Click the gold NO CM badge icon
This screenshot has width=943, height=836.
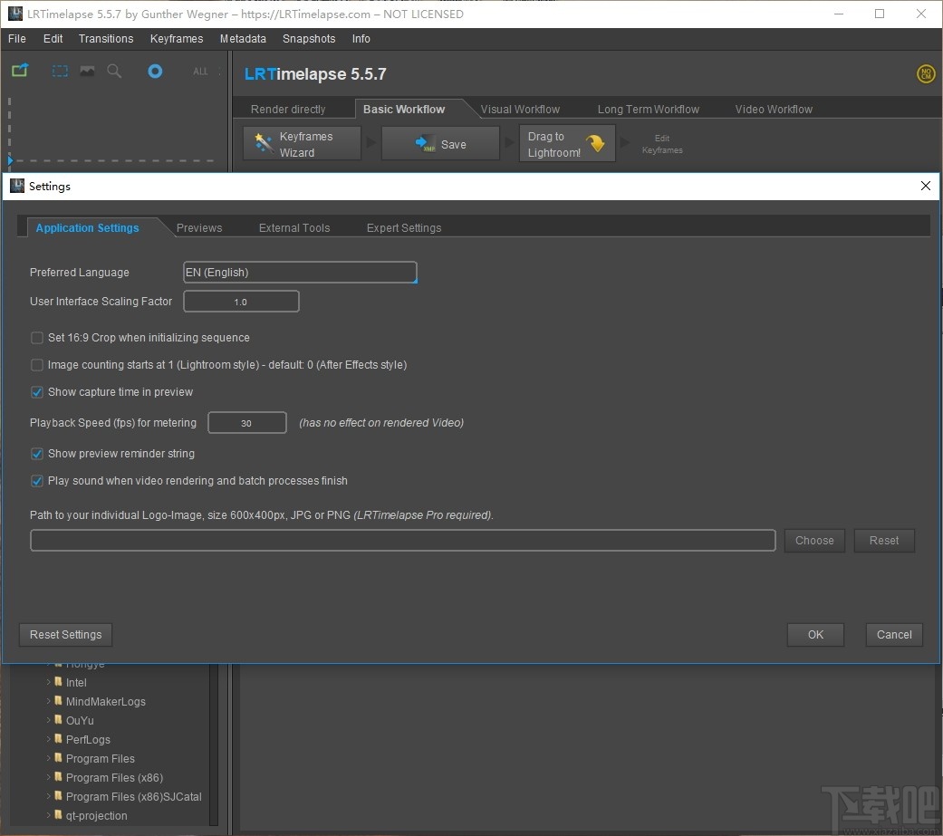point(926,74)
